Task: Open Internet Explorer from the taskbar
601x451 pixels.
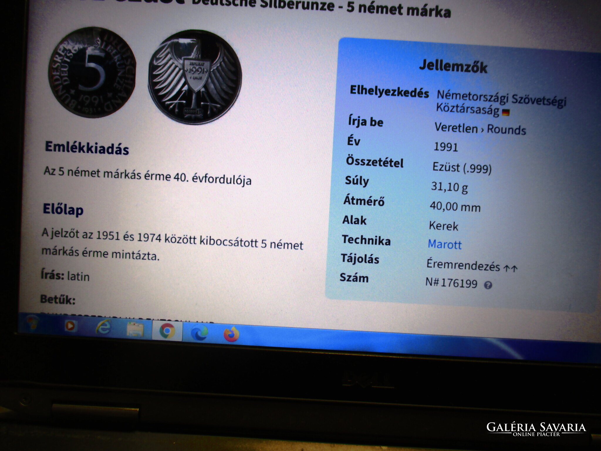Action: [x=103, y=327]
